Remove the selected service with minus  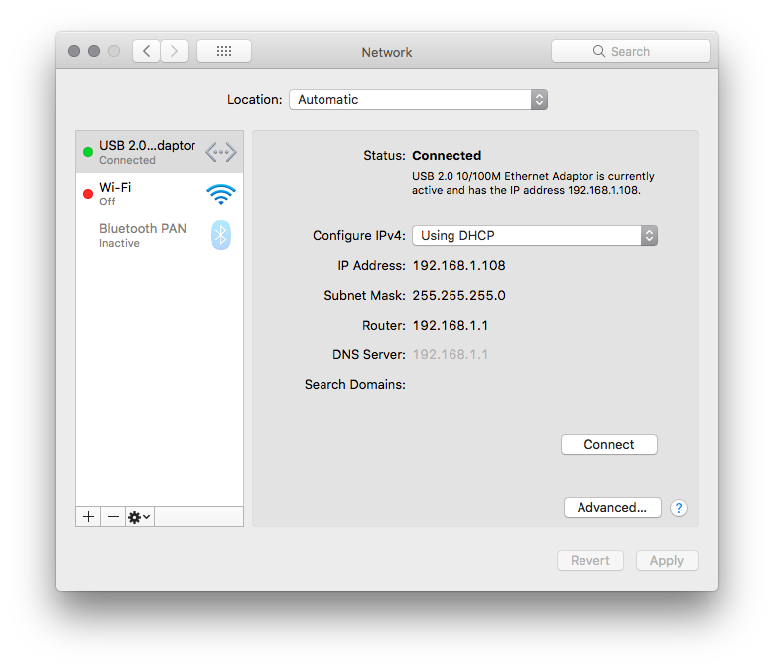pos(113,517)
